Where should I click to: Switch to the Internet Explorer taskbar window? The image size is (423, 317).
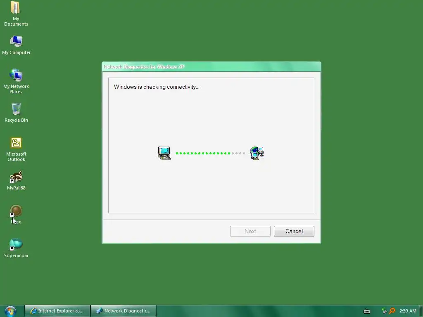point(57,311)
